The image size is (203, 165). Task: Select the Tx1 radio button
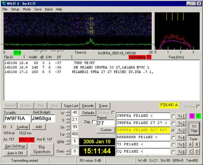pyautogui.click(x=173, y=116)
